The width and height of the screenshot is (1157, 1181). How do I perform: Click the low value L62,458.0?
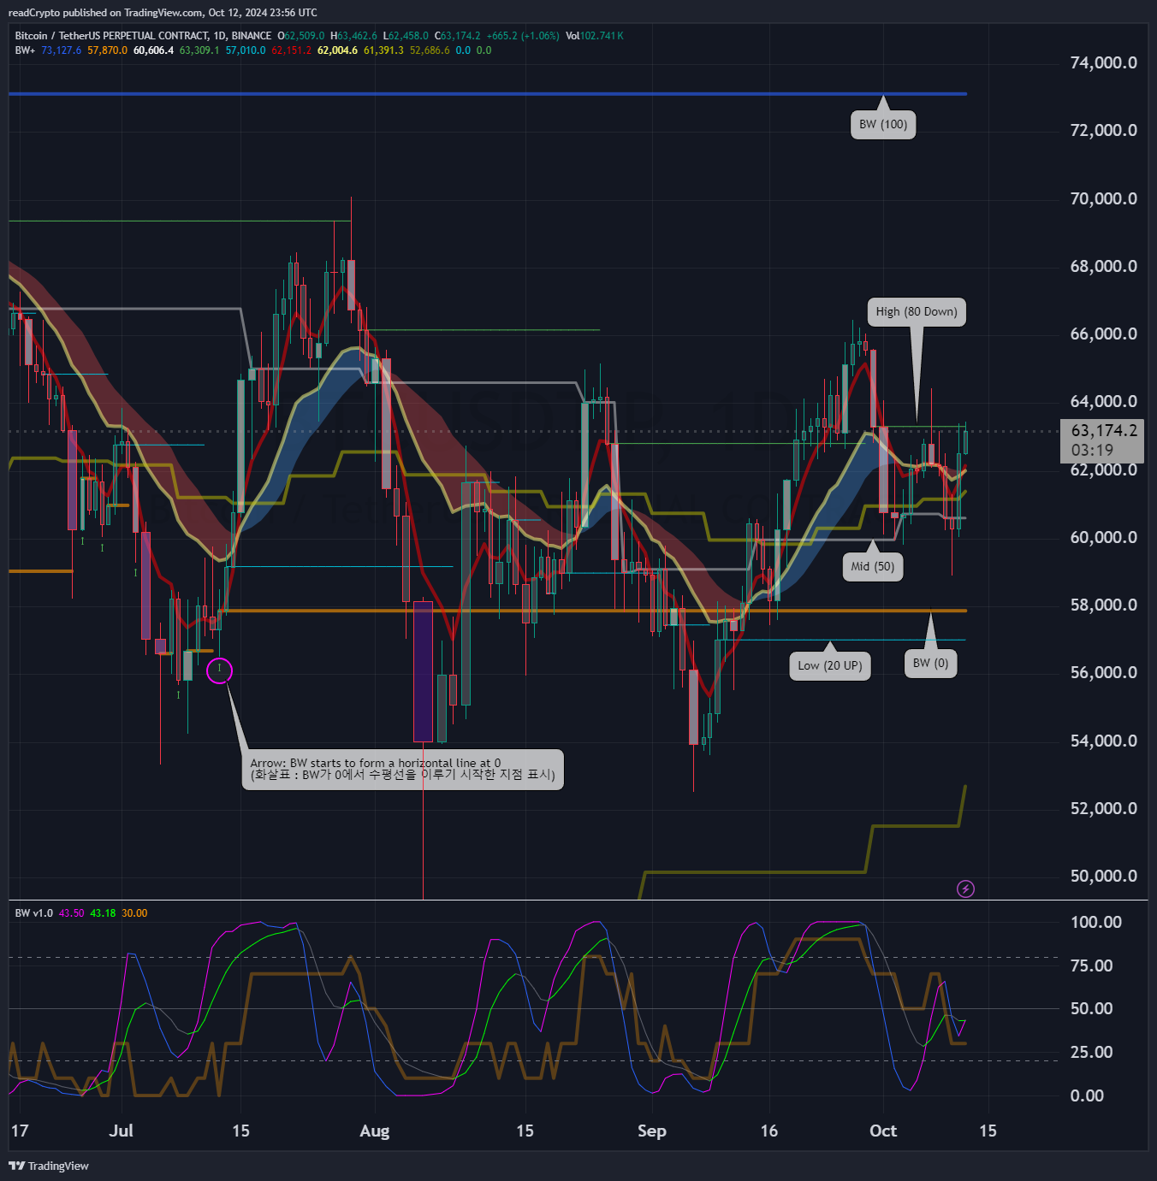[406, 36]
